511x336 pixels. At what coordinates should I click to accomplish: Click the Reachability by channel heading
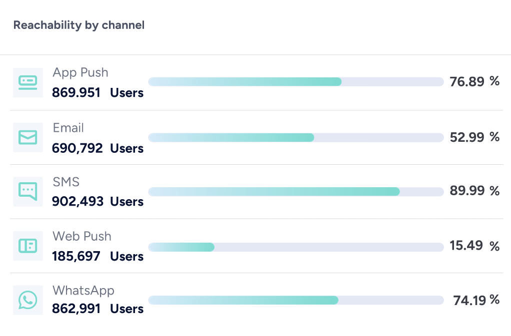click(x=78, y=25)
